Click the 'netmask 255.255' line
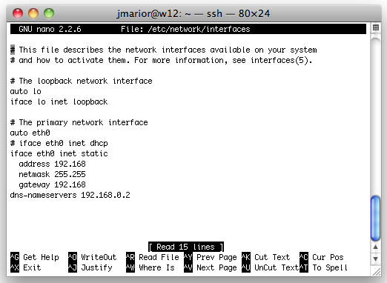 pyautogui.click(x=52, y=174)
